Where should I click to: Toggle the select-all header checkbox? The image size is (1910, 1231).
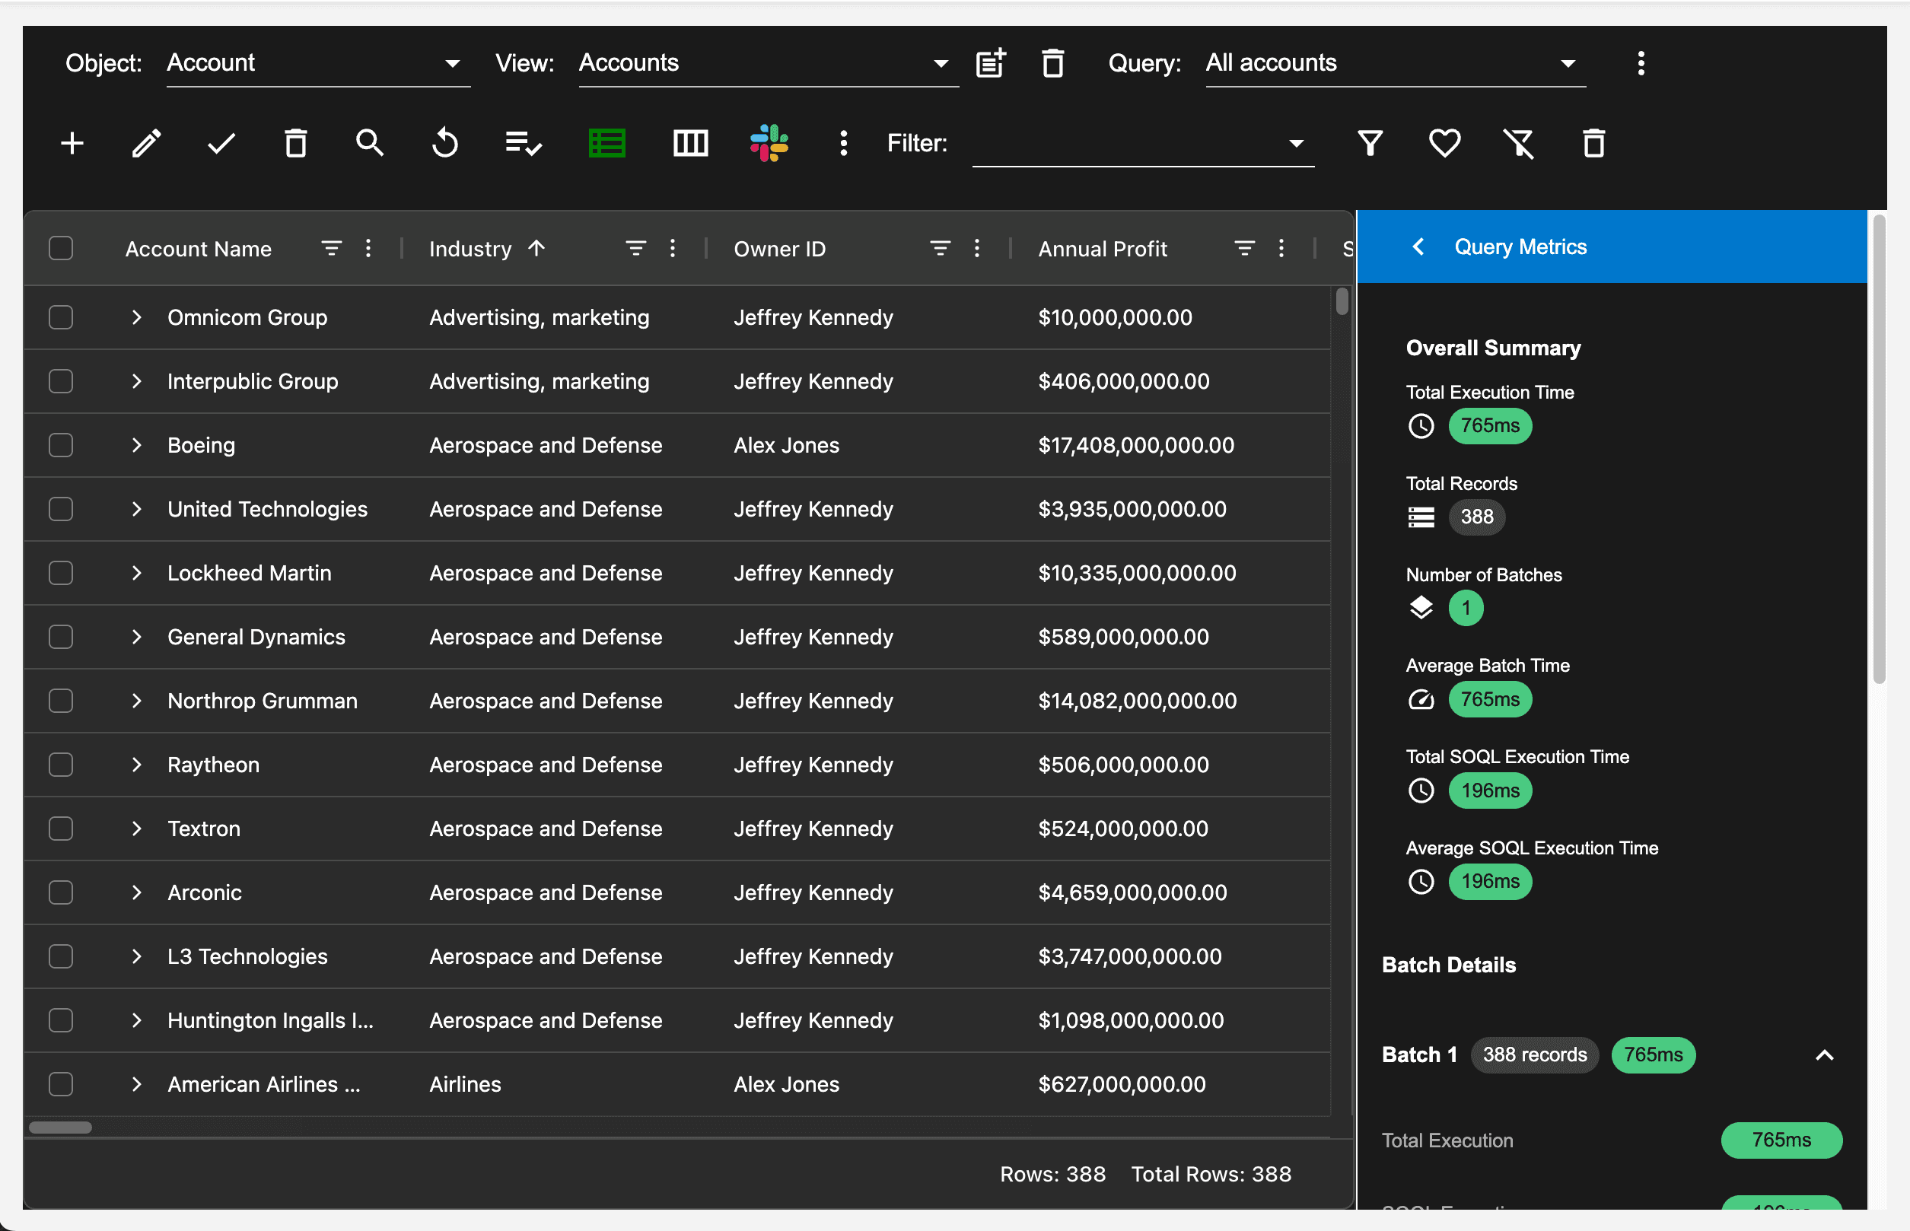[61, 249]
